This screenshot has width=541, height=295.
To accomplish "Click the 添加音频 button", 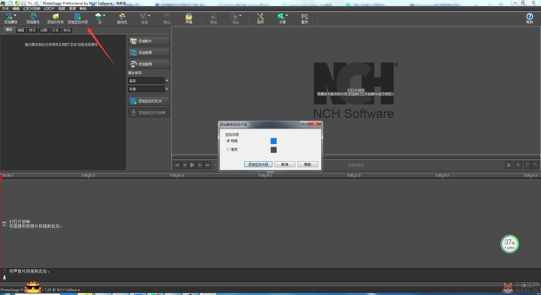I will 149,64.
